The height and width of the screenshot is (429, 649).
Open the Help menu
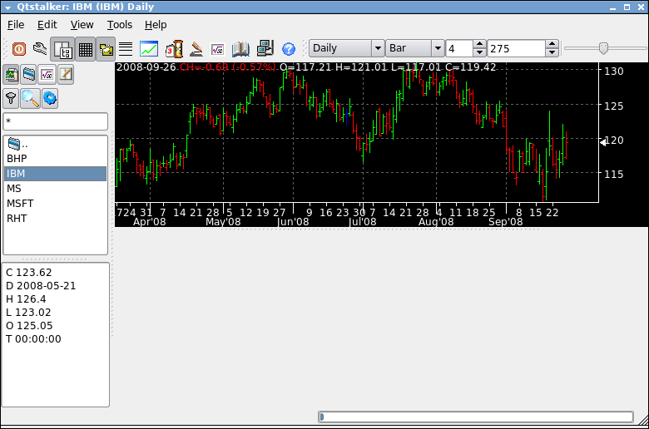pyautogui.click(x=156, y=25)
